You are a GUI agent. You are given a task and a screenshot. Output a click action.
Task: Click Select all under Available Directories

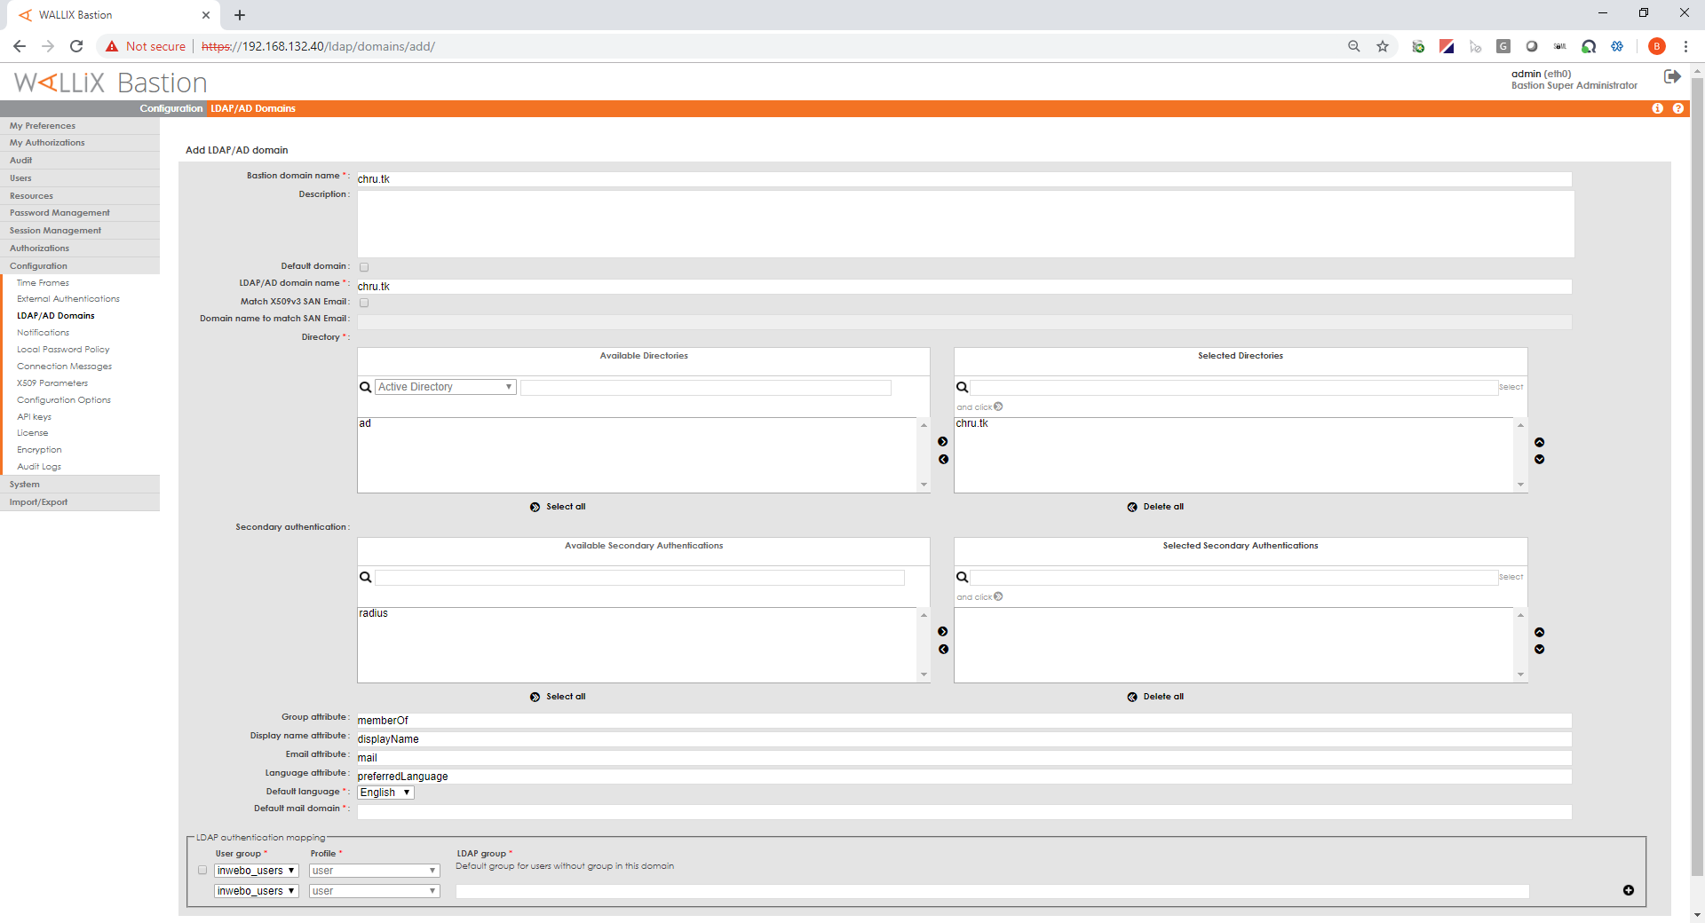pyautogui.click(x=558, y=507)
